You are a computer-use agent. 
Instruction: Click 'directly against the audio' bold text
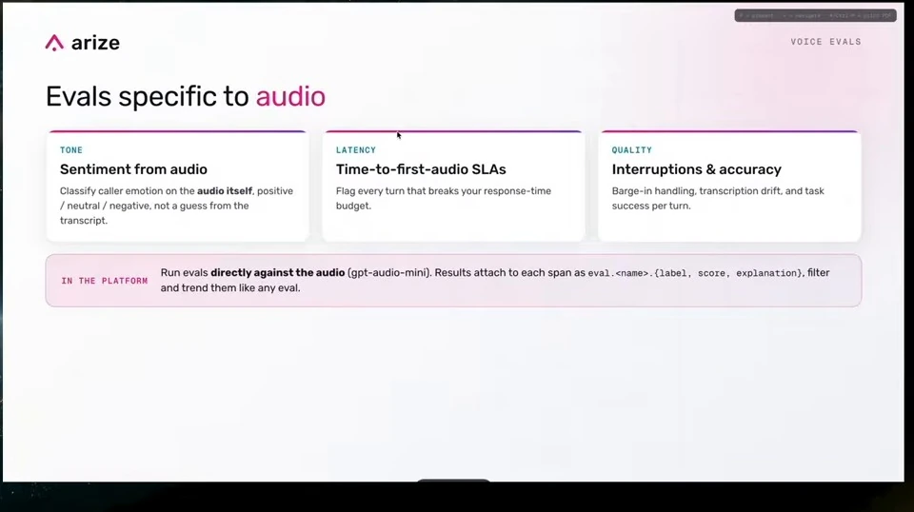pyautogui.click(x=277, y=272)
